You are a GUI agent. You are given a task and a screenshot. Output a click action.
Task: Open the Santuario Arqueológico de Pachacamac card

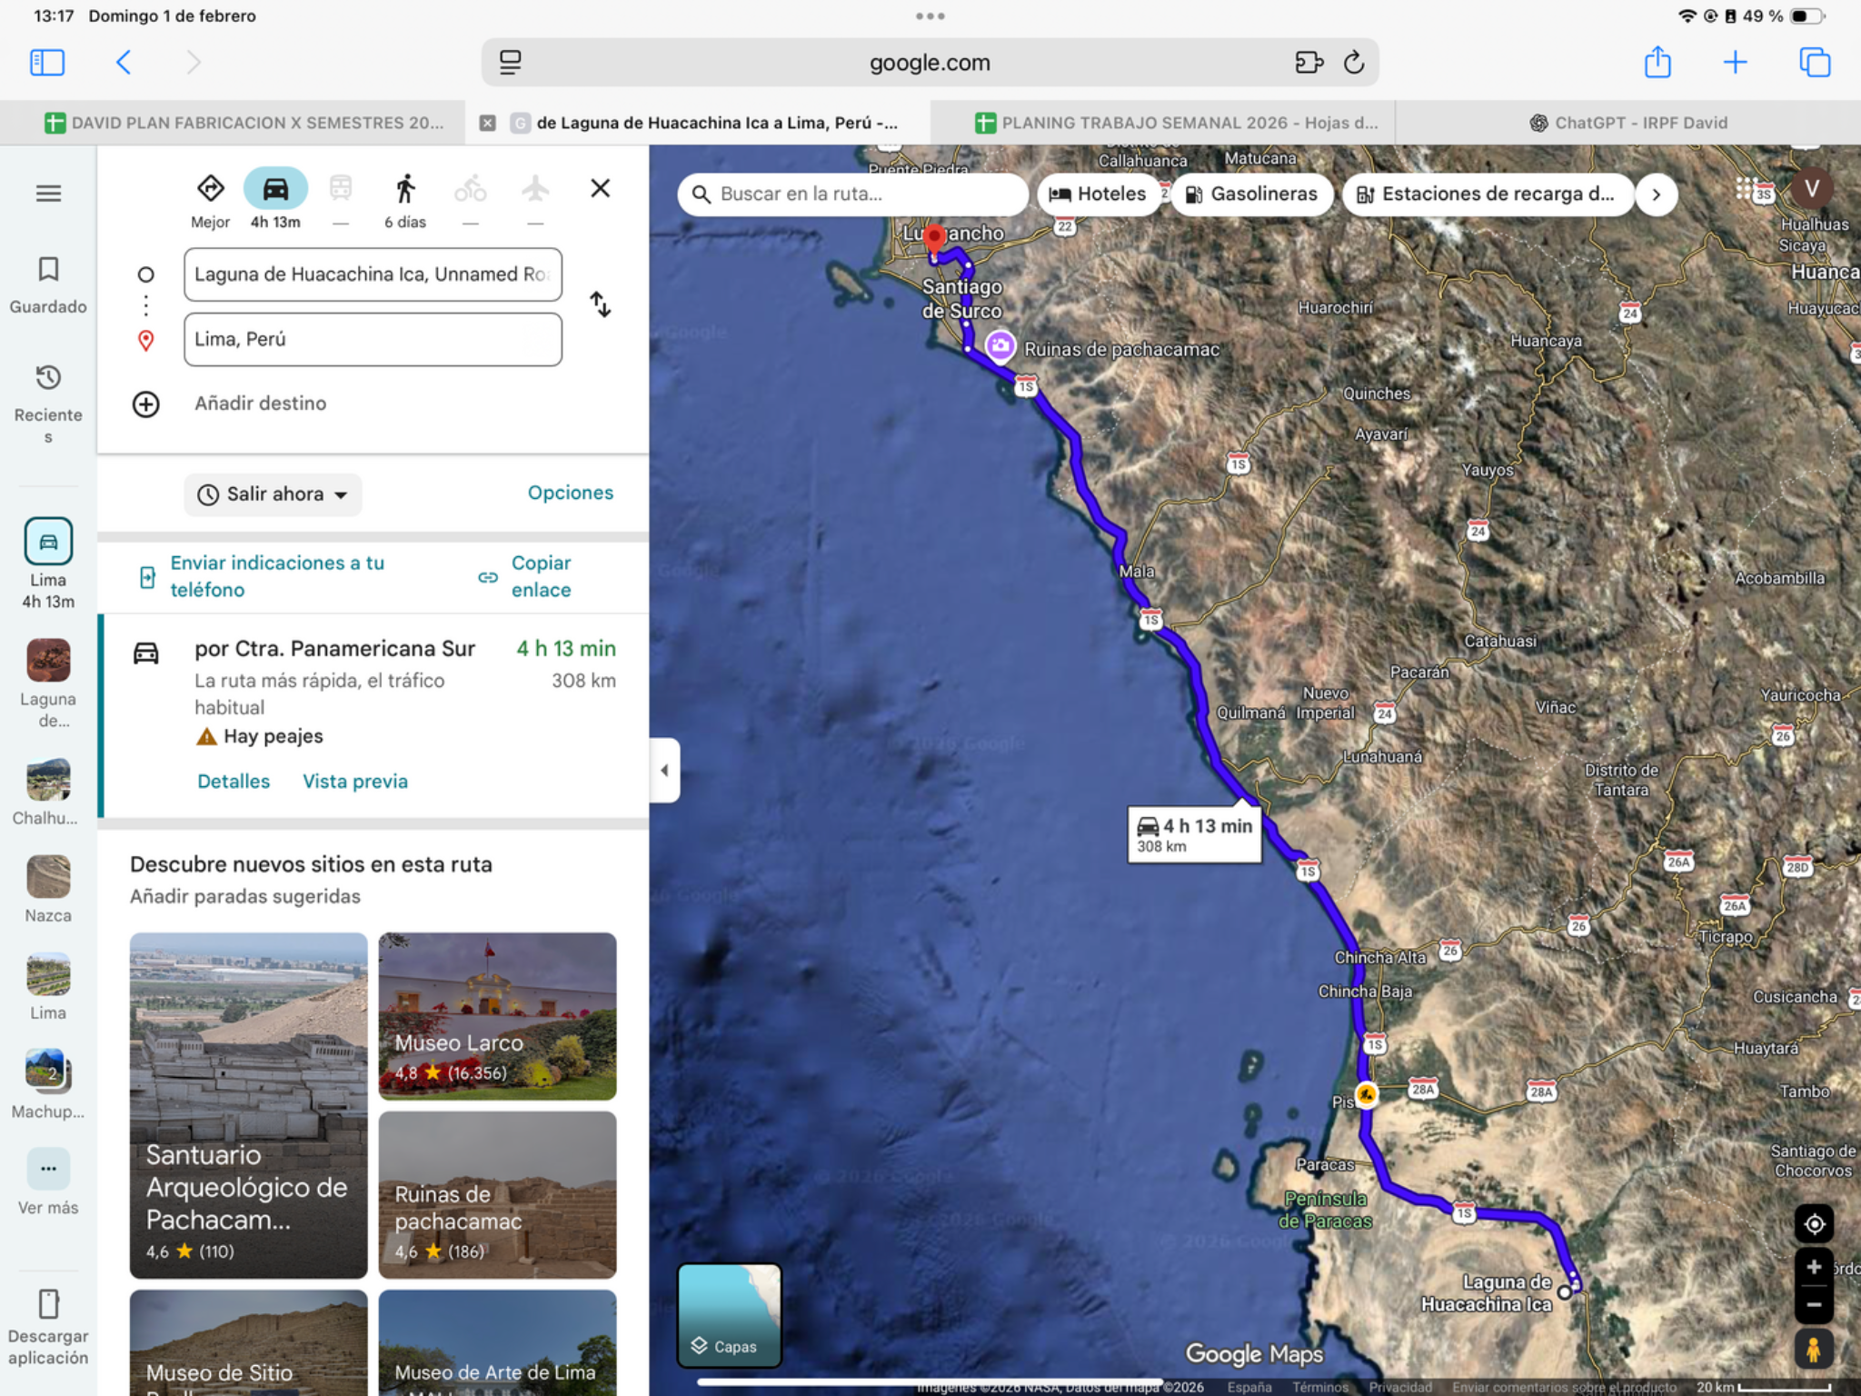(x=248, y=1105)
